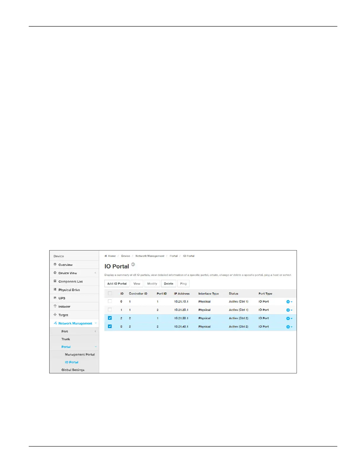Click the ID column header
Viewport: 363px width, 469px height.
pos(122,293)
